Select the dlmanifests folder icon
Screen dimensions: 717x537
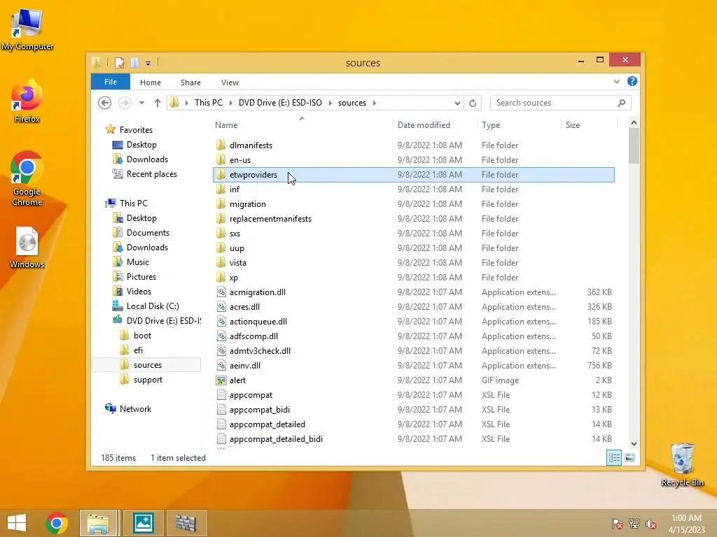(x=221, y=145)
